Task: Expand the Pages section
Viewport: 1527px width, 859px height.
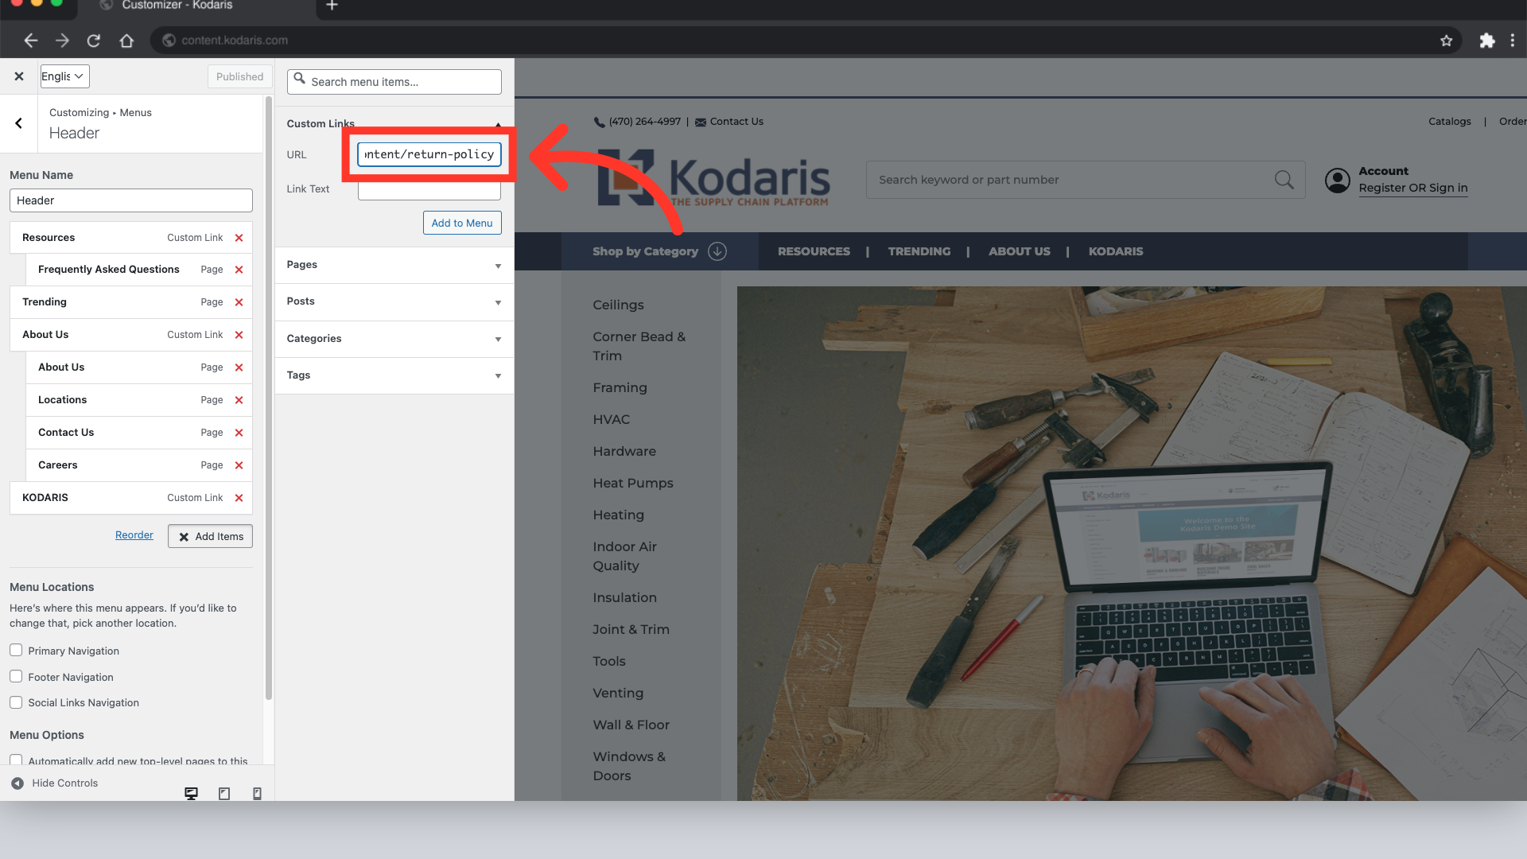Action: coord(394,265)
